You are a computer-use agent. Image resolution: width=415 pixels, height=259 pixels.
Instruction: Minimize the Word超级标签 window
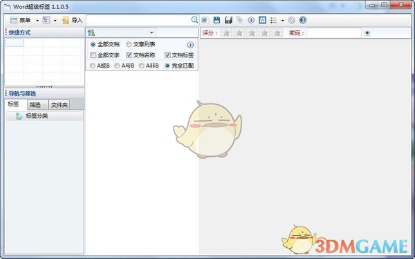point(372,5)
